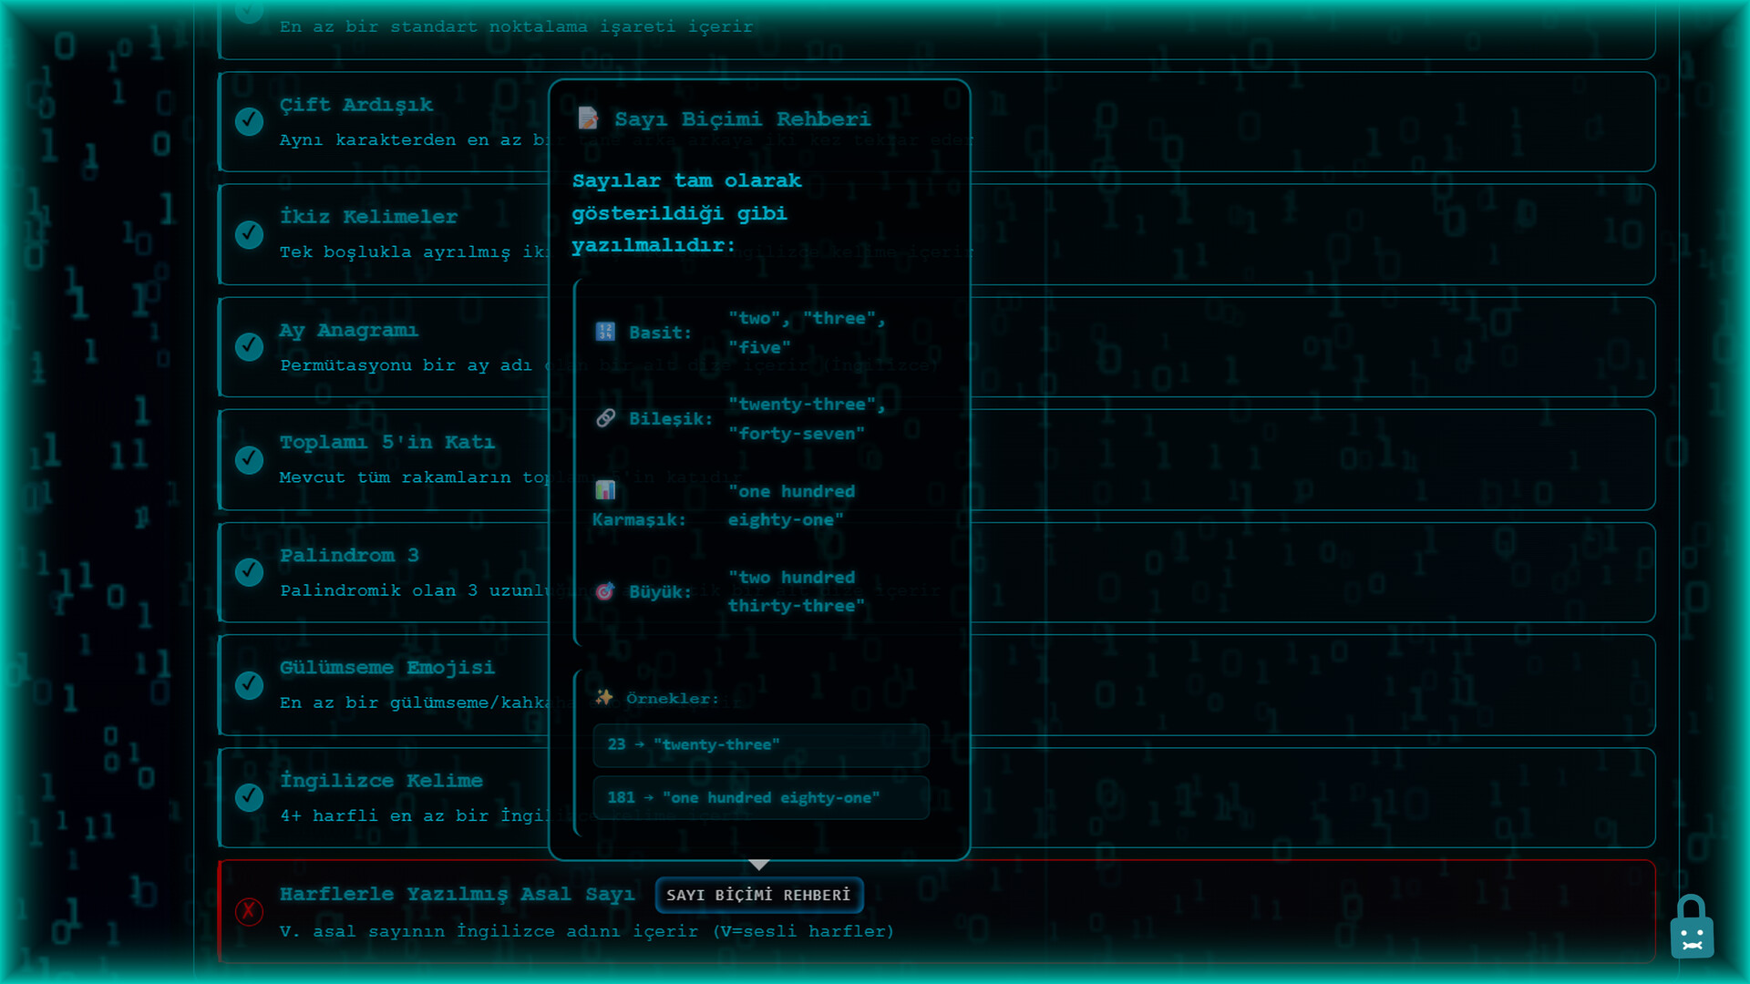Screen dimensions: 1750x984
Task: Click the Harflerle Yazılmış Asal Sayı rule title
Action: click(457, 894)
